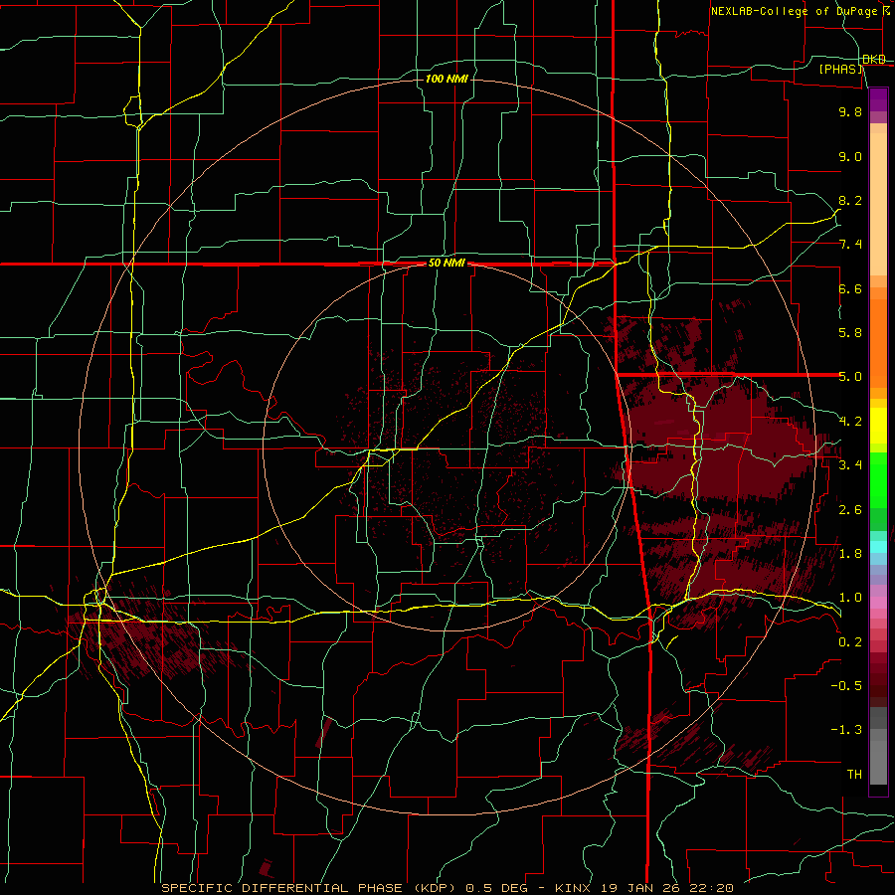Select the 7.4 scale label

(850, 245)
